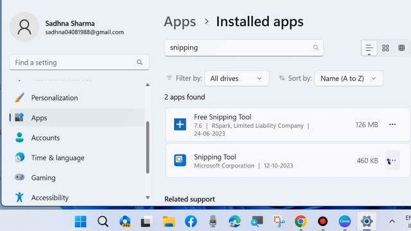Click the Related support heading
The height and width of the screenshot is (231, 411).
click(x=189, y=199)
